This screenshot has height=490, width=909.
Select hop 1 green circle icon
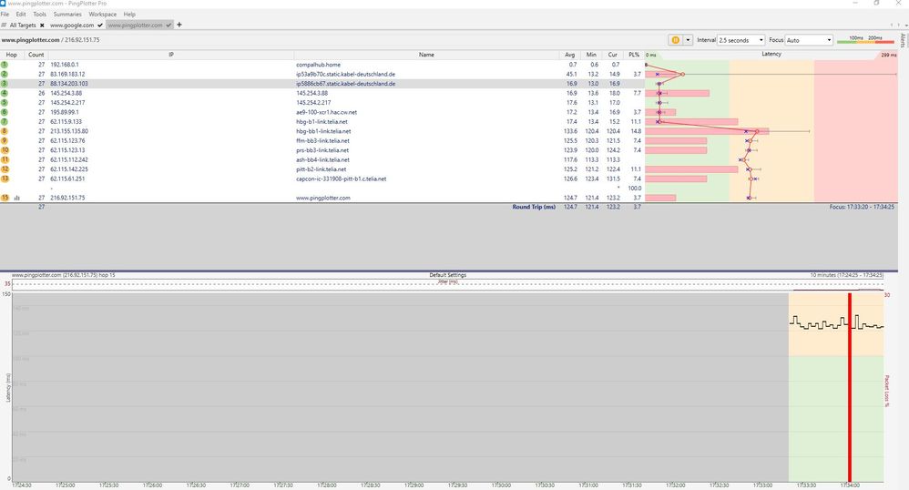click(5, 65)
